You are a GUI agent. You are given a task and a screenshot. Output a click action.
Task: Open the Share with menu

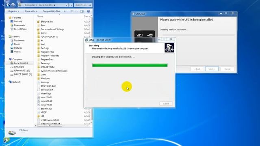pos(31,11)
